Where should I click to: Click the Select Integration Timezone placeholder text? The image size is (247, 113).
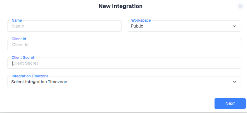tap(39, 82)
